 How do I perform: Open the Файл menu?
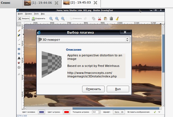(20, 14)
